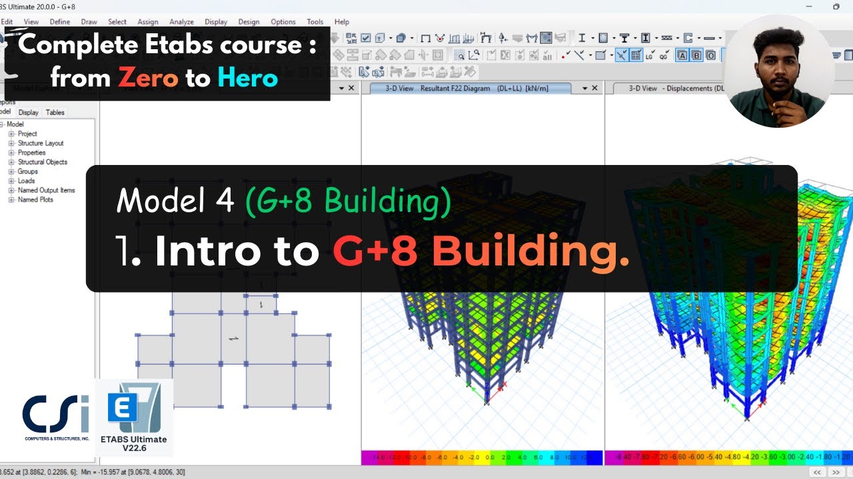The width and height of the screenshot is (853, 479).
Task: Open the Help menu
Action: coord(342,22)
